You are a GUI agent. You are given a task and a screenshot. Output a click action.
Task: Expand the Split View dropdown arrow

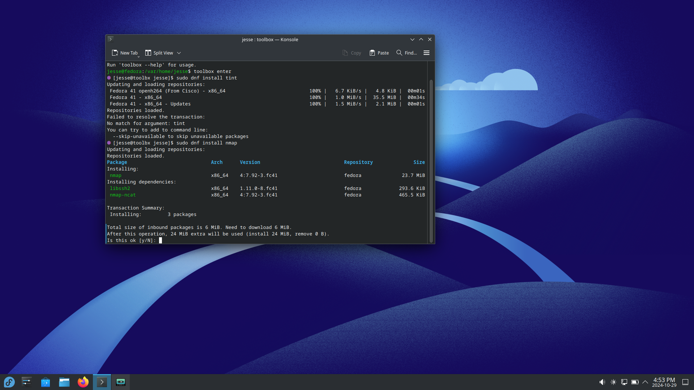179,53
